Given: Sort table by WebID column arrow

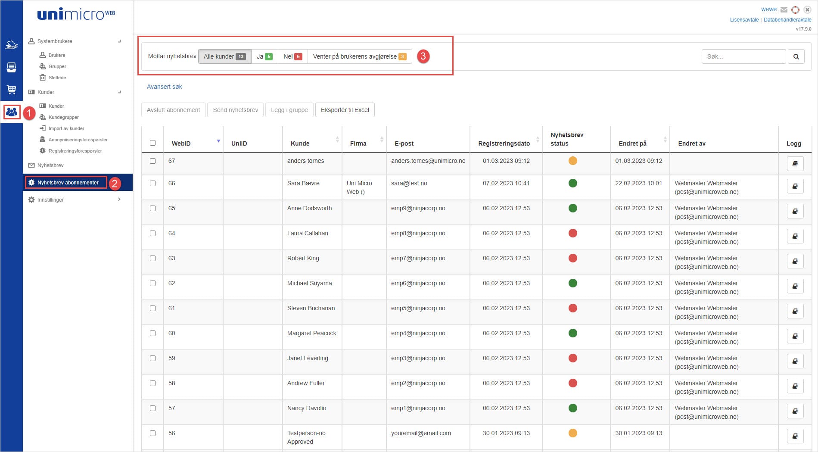Looking at the screenshot, I should pyautogui.click(x=218, y=141).
